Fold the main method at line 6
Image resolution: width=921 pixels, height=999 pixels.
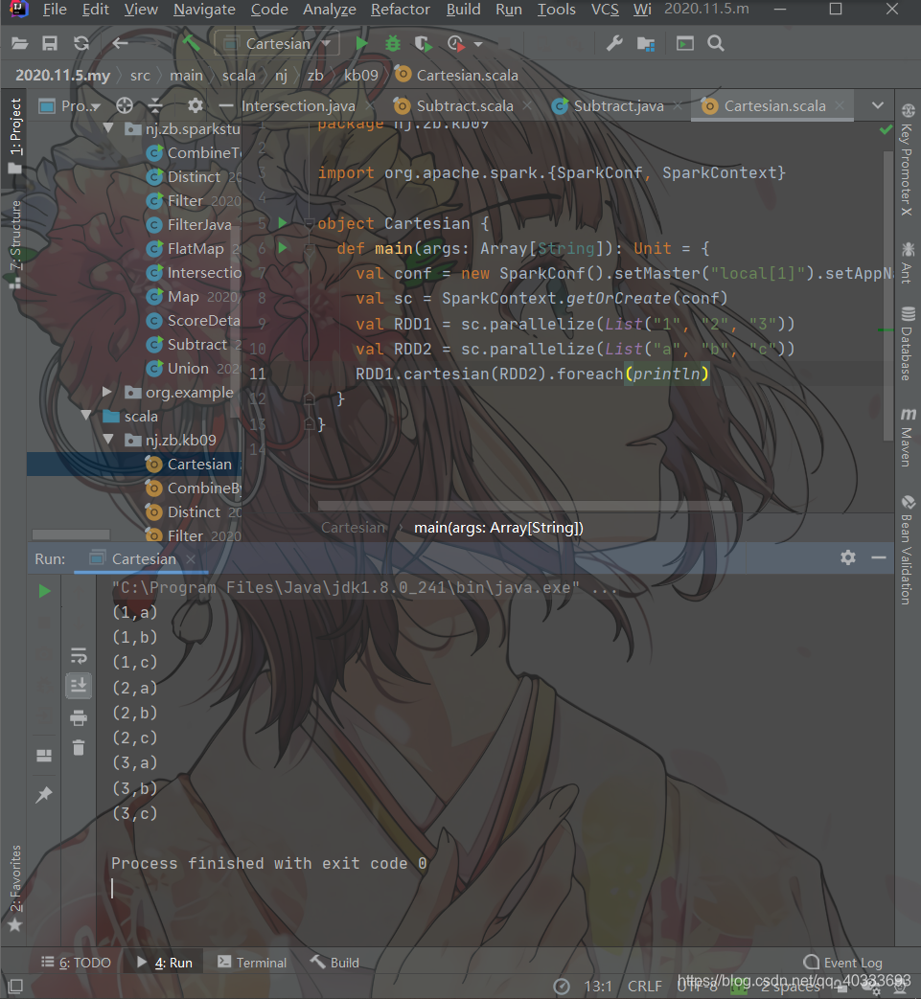pos(310,249)
